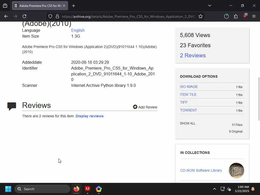
Task: Click the 11 Files count
Action: coord(237,125)
